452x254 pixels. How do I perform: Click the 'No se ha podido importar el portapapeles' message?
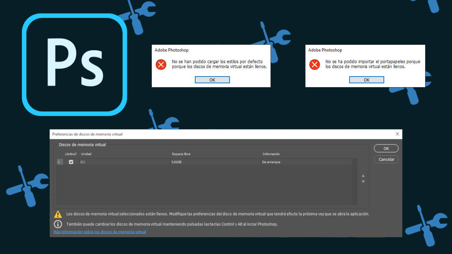click(373, 64)
